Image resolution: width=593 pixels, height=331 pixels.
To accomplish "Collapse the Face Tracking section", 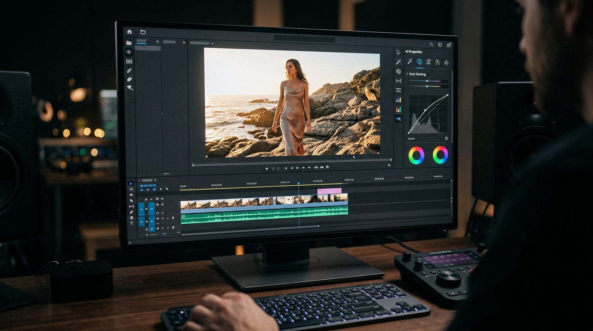I will (x=407, y=74).
